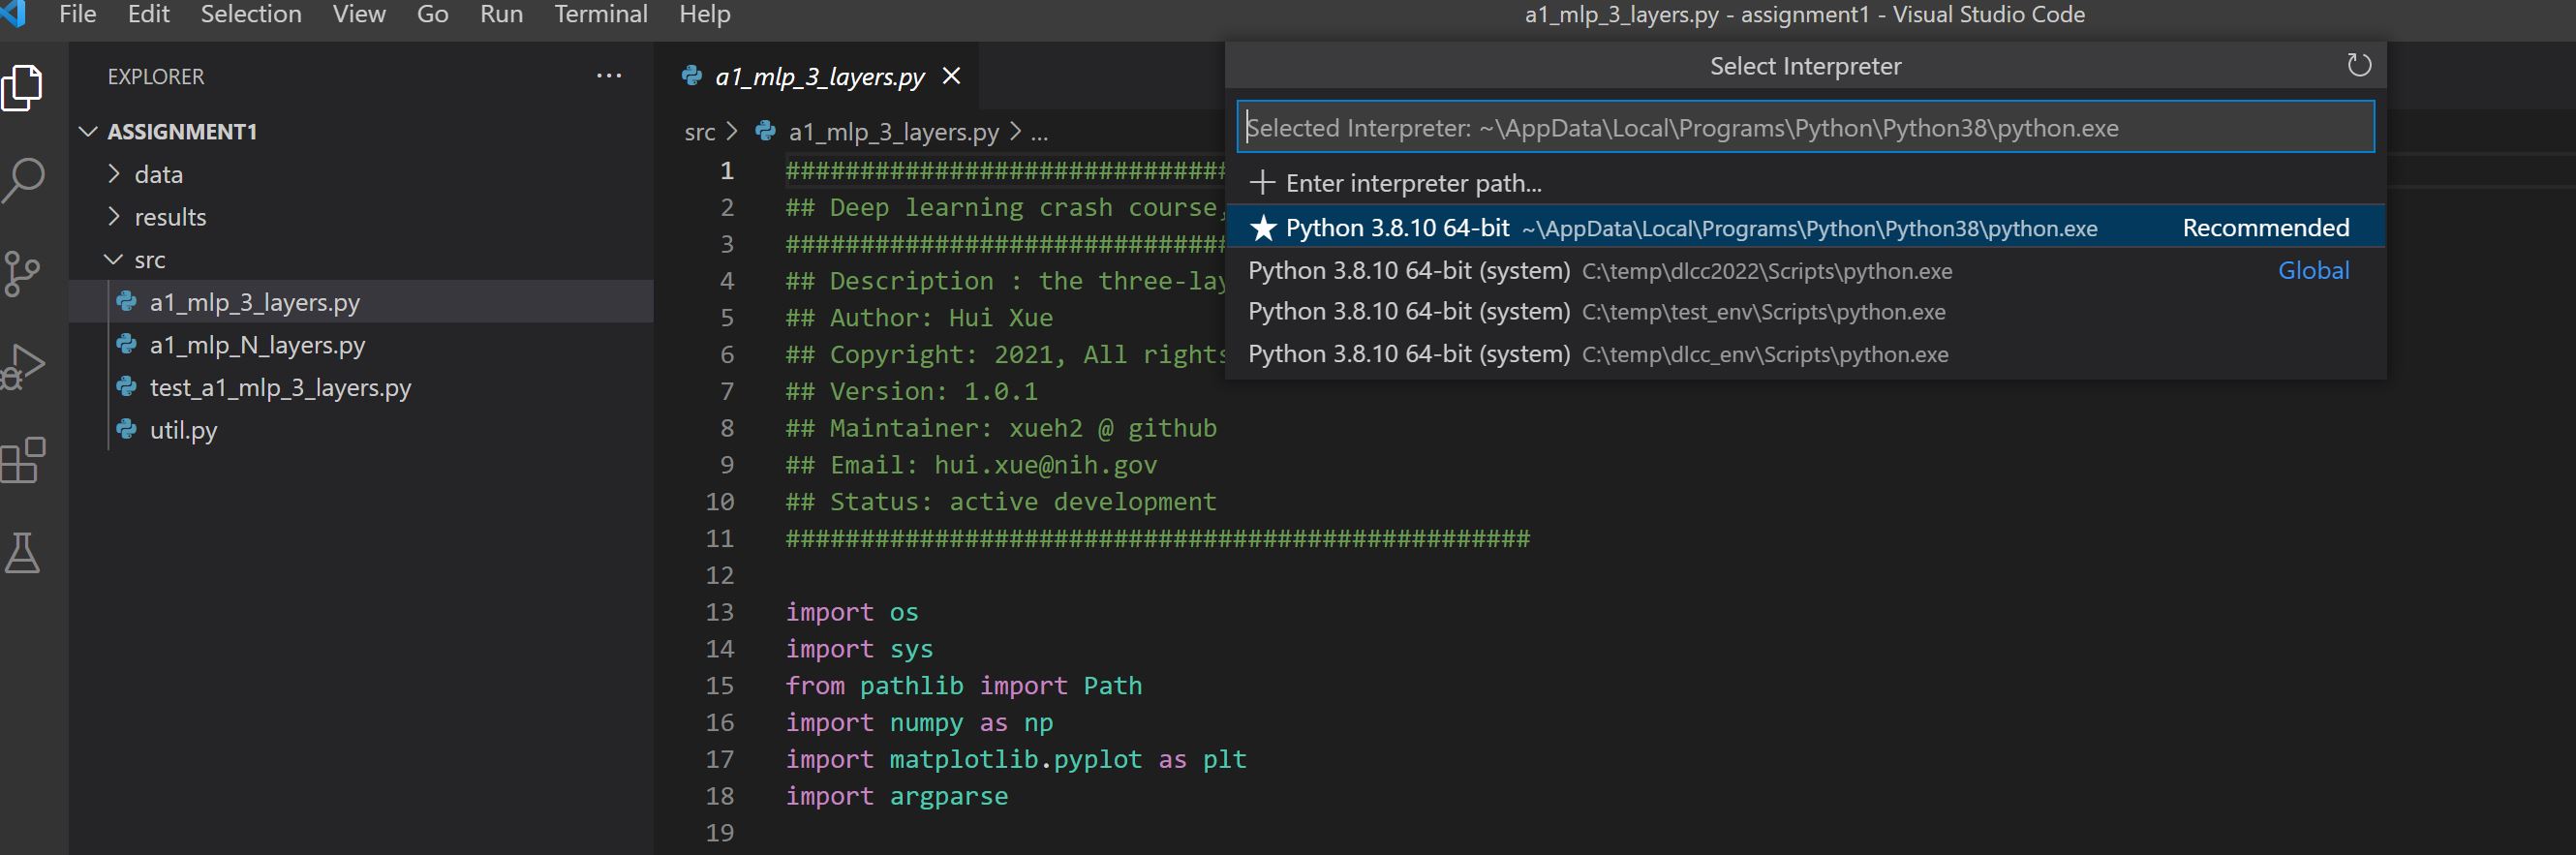Viewport: 2576px width, 855px height.
Task: Choose the dlcc_env Scripts interpreter
Action: [1805, 354]
